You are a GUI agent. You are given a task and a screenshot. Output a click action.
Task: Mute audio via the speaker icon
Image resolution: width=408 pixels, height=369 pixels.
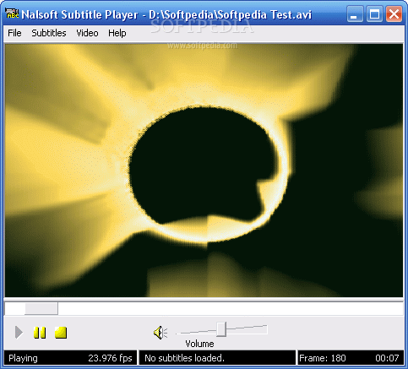pos(160,333)
